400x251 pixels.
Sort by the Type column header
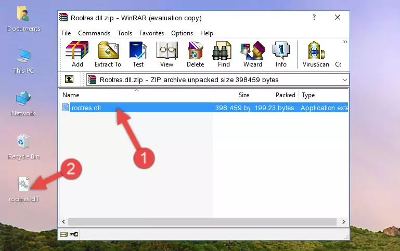tap(323, 95)
